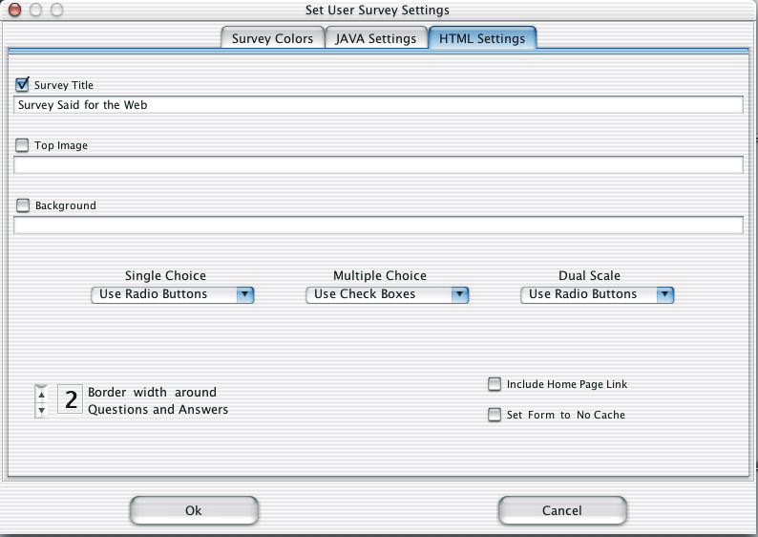The height and width of the screenshot is (537, 758).
Task: Click the Background path input field
Action: [378, 225]
